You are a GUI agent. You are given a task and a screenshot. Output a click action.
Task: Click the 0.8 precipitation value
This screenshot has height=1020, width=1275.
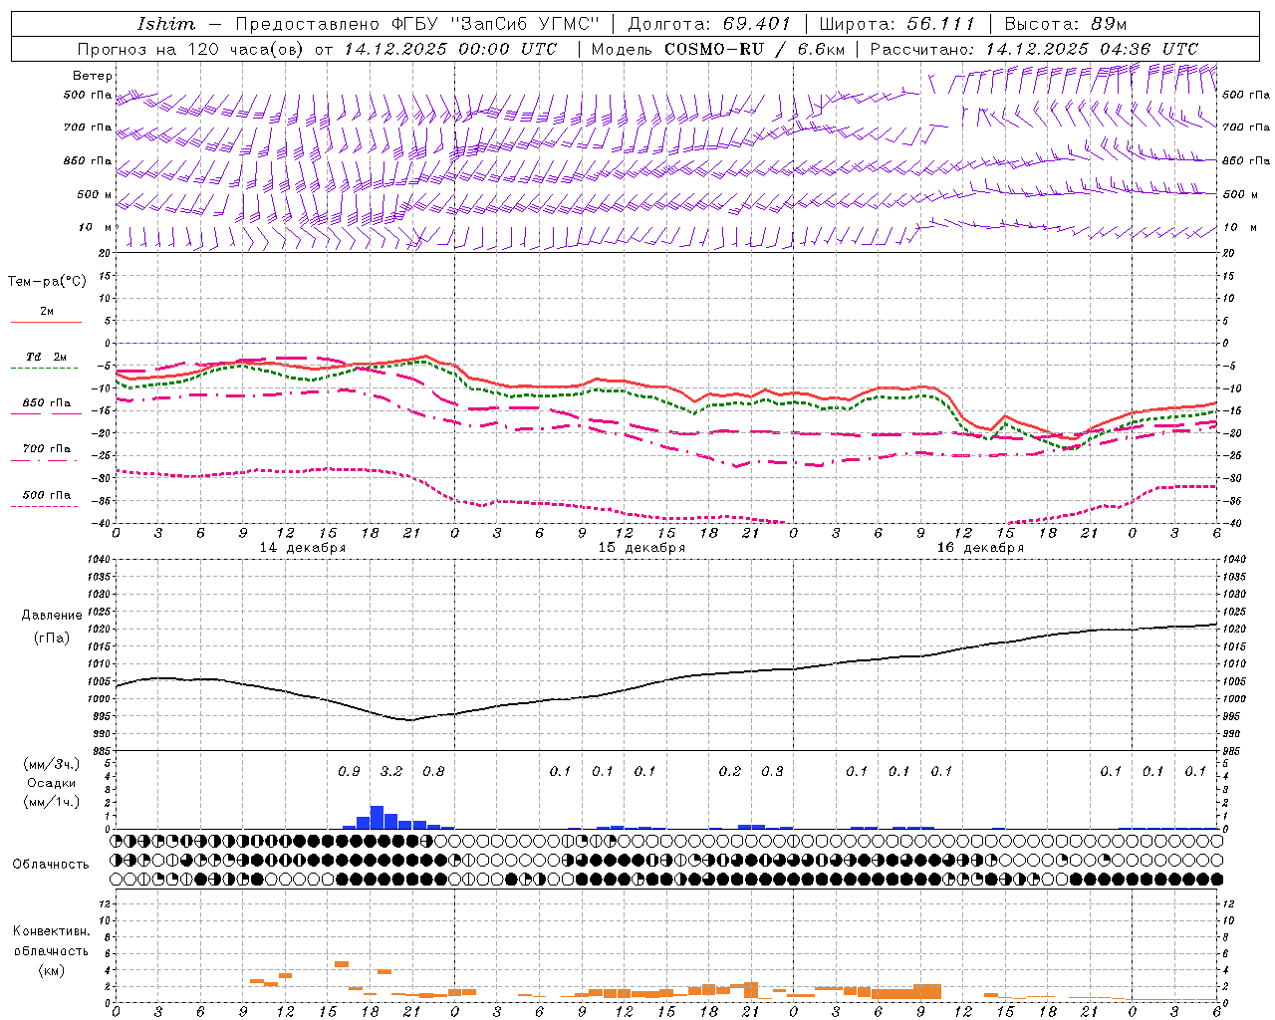pyautogui.click(x=433, y=771)
